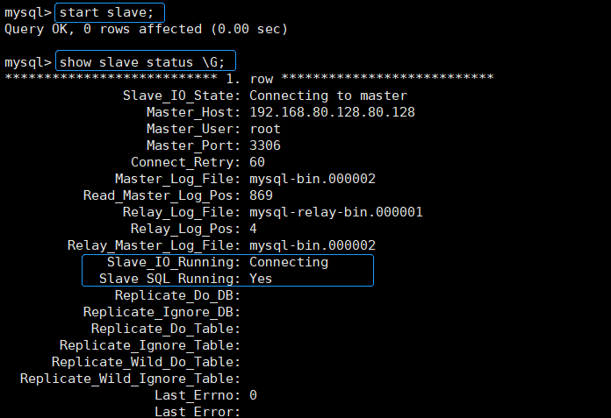This screenshot has height=418, width=611.
Task: Click the Slave_SQL_Running label
Action: pos(169,279)
